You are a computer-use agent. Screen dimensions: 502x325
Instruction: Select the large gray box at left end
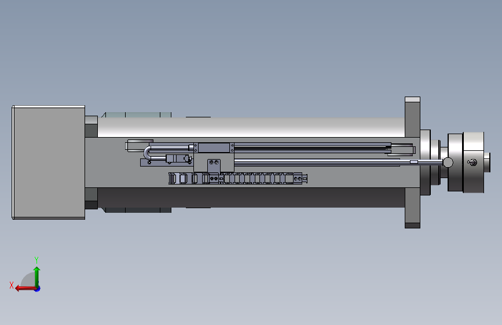48,162
